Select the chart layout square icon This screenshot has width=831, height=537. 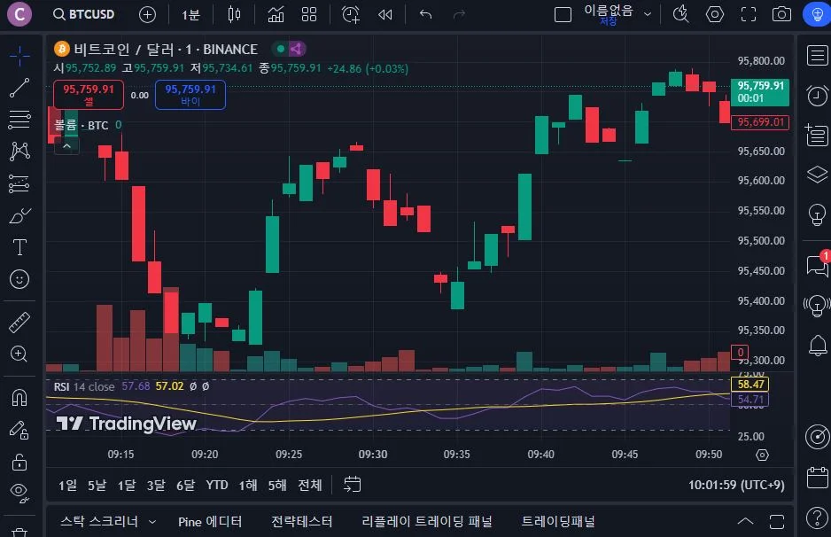(x=563, y=14)
